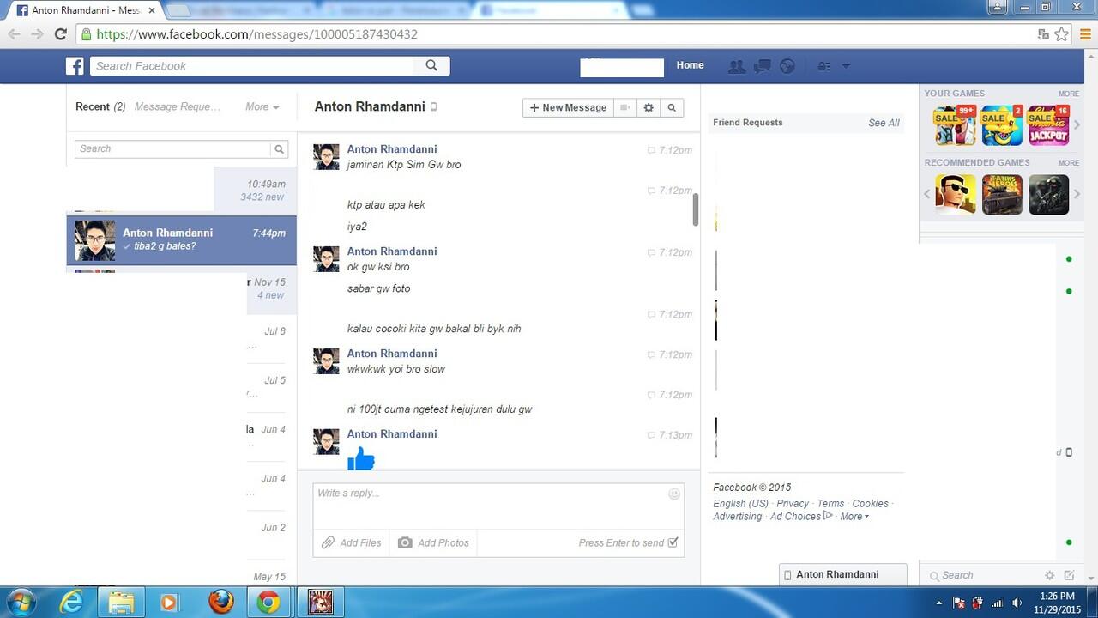
Task: Open the conversation dated 10:49am
Action: [x=182, y=191]
